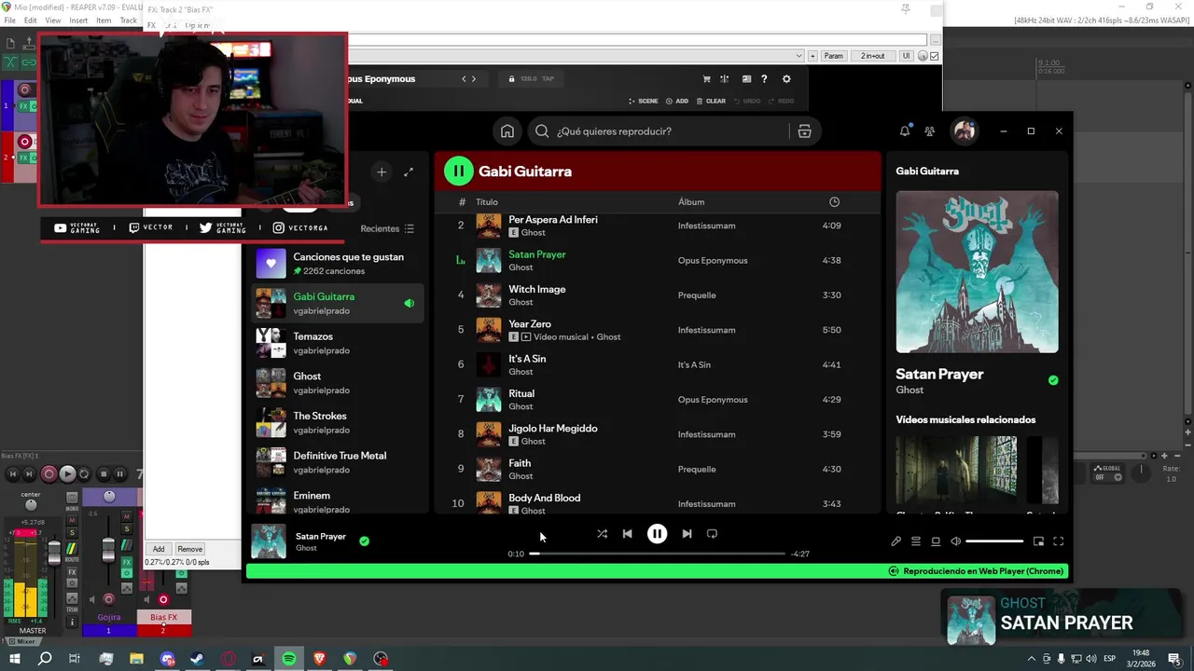This screenshot has width=1194, height=671.
Task: Skip to previous track in Spotify
Action: [x=627, y=534]
